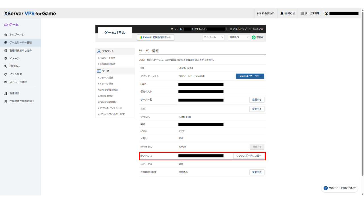Click Palworld 初期設定サポート button
The height and width of the screenshot is (204, 364).
(155, 37)
